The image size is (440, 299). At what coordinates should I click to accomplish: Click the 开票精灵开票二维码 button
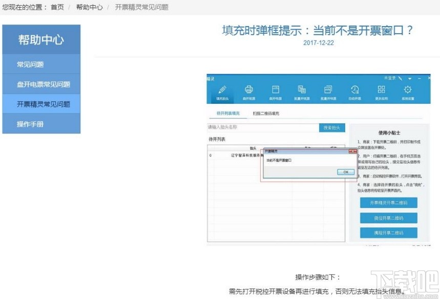(x=389, y=203)
